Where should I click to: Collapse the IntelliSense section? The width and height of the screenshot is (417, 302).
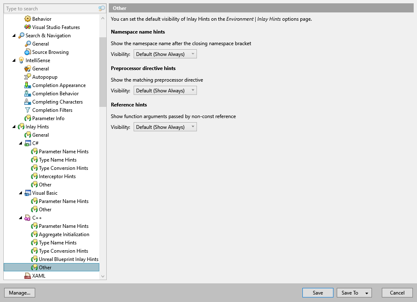pyautogui.click(x=14, y=60)
